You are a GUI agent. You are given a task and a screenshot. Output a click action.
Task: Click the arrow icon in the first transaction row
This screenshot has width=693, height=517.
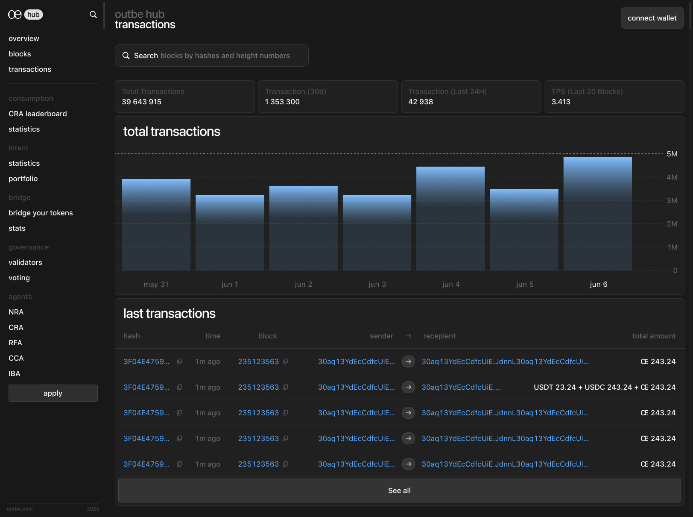click(409, 361)
